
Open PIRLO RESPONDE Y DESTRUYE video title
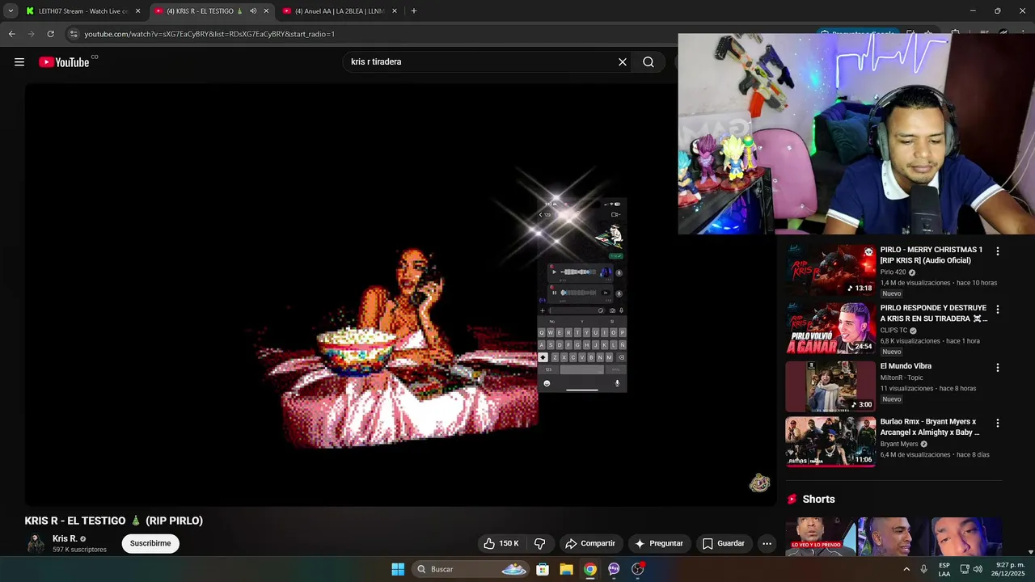click(x=934, y=313)
